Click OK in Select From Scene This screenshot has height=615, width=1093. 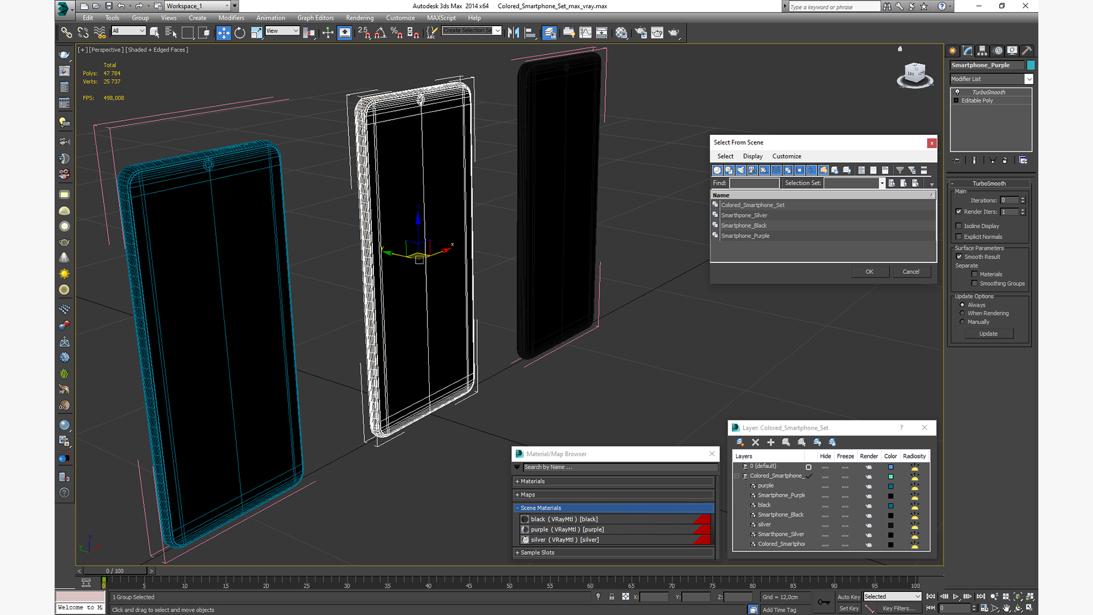point(870,272)
